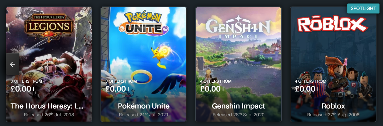Viewport: 383px width, 126px height.
Task: Click the left arrow carousel button
Action: (x=13, y=64)
